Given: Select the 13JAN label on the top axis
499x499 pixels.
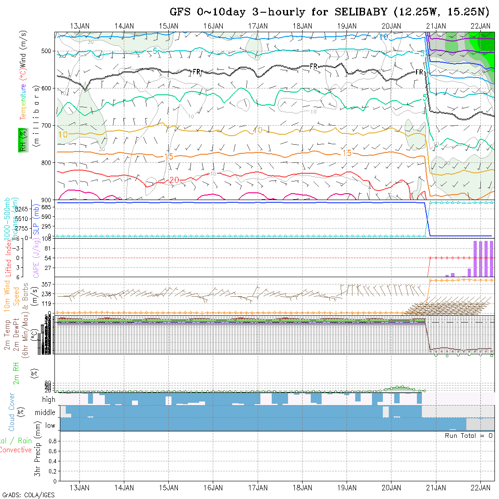Looking at the screenshot, I should click(80, 26).
